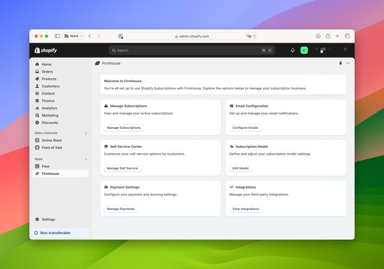Open the Work profile dropdown

tap(73, 36)
